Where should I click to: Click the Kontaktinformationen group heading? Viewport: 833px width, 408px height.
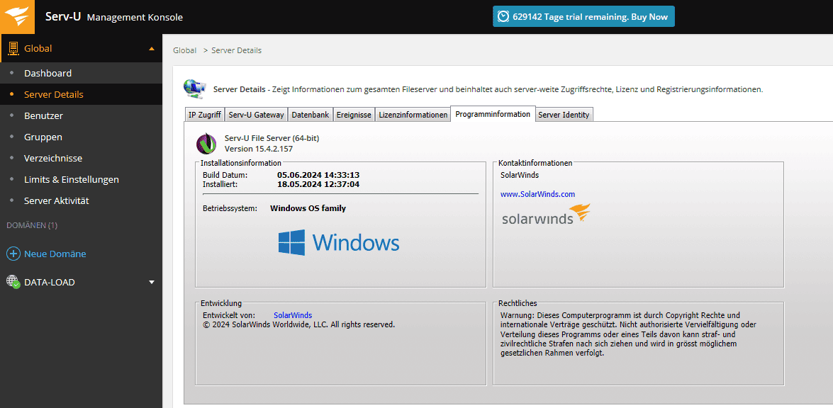(x=535, y=163)
